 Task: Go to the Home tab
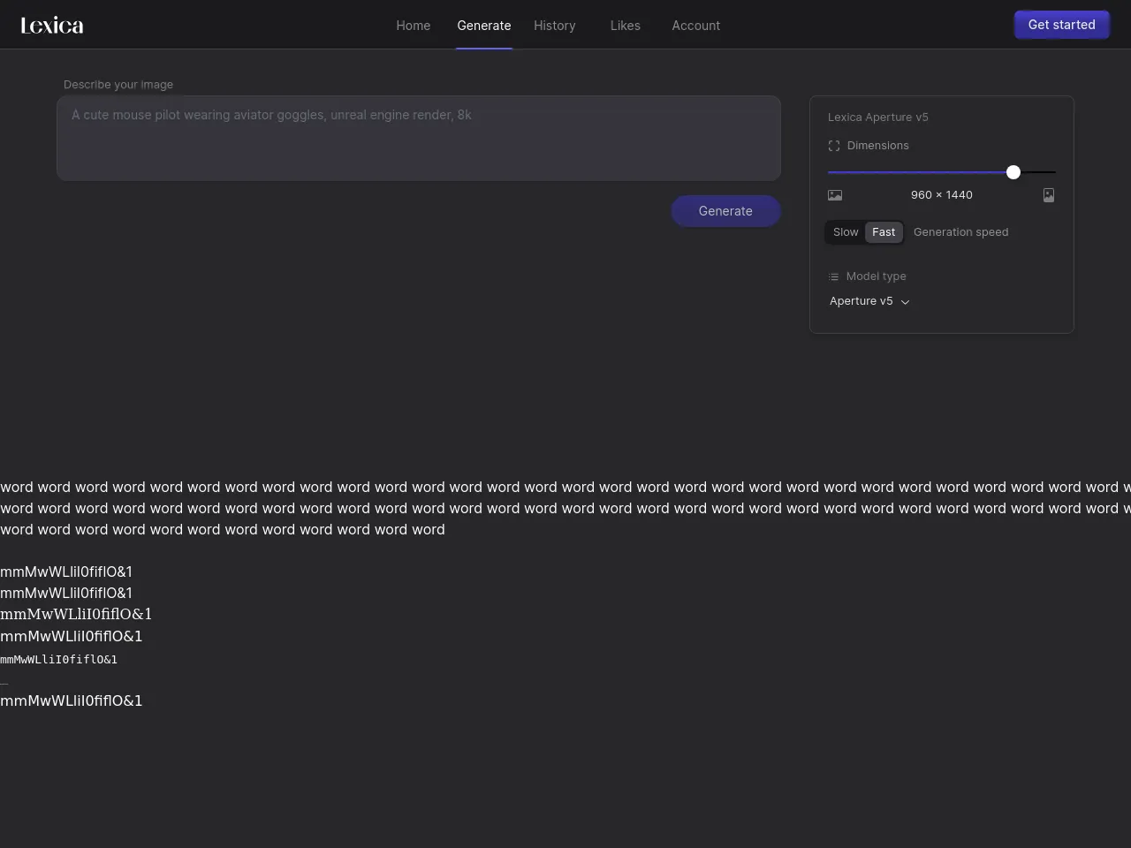click(414, 26)
